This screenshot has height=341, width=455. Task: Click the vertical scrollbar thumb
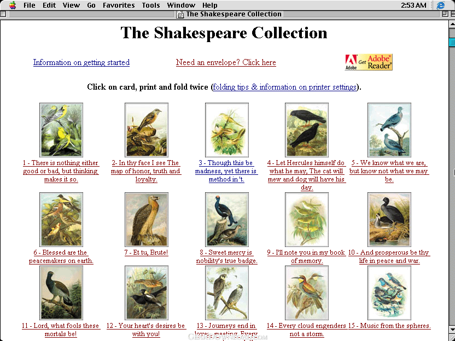tap(452, 42)
